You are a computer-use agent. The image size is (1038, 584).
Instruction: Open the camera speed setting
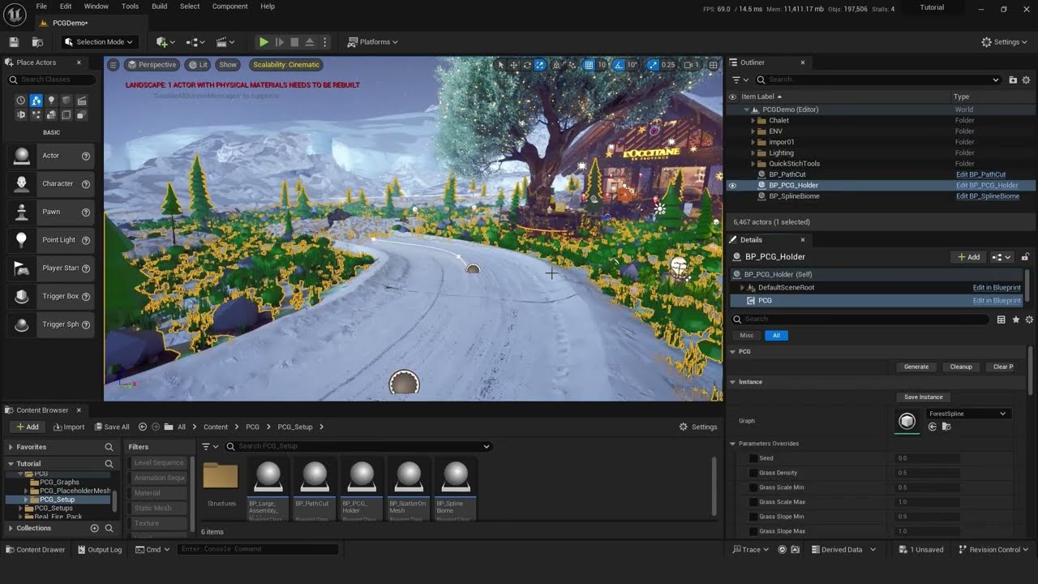(691, 65)
